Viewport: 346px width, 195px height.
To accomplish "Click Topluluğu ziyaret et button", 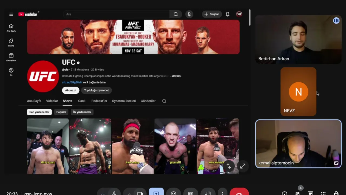I will 97,90.
